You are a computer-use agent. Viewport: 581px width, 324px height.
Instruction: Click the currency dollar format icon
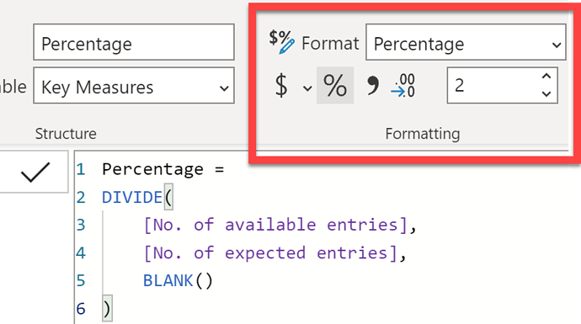coord(281,86)
